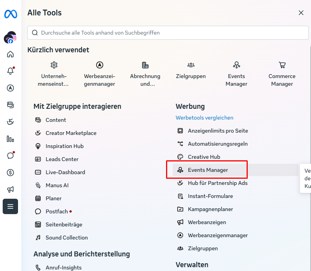Click the Inspiration Hub lightbulb icon
311x271 pixels.
click(x=38, y=146)
